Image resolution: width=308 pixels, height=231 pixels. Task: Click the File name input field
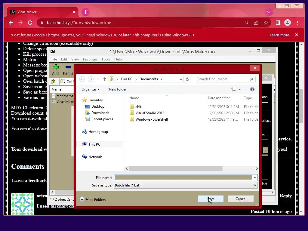tap(183, 177)
